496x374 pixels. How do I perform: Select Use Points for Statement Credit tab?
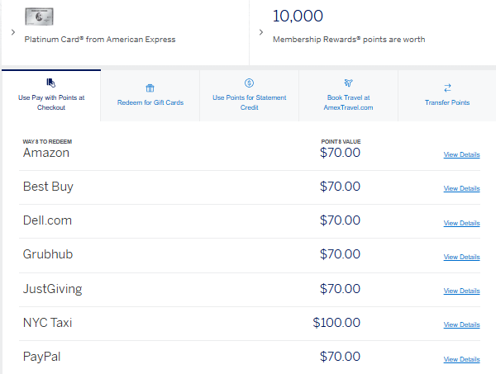249,102
